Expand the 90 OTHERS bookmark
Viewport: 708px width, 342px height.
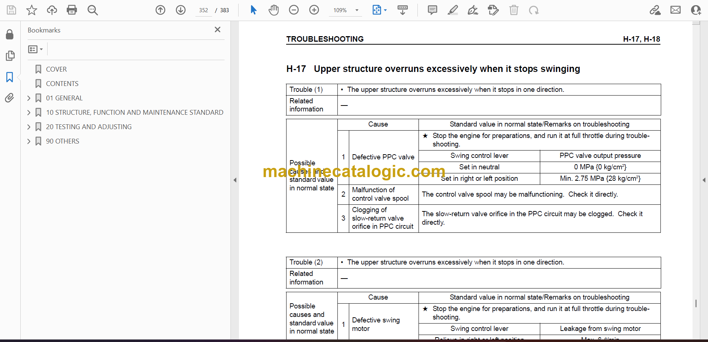tap(29, 141)
